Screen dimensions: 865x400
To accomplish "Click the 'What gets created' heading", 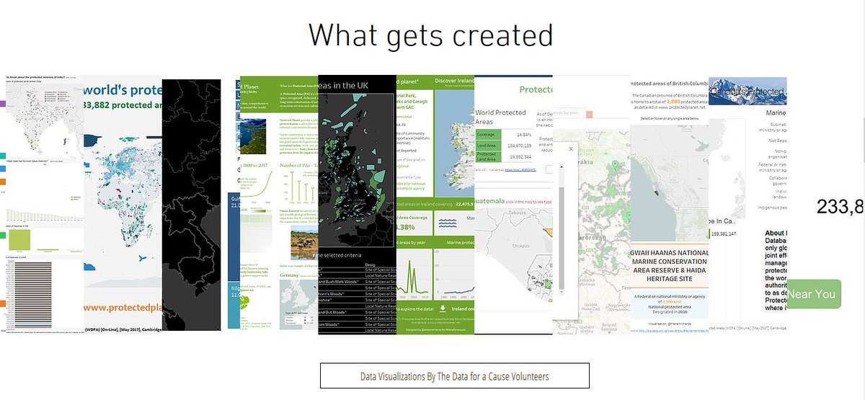I will pos(431,35).
